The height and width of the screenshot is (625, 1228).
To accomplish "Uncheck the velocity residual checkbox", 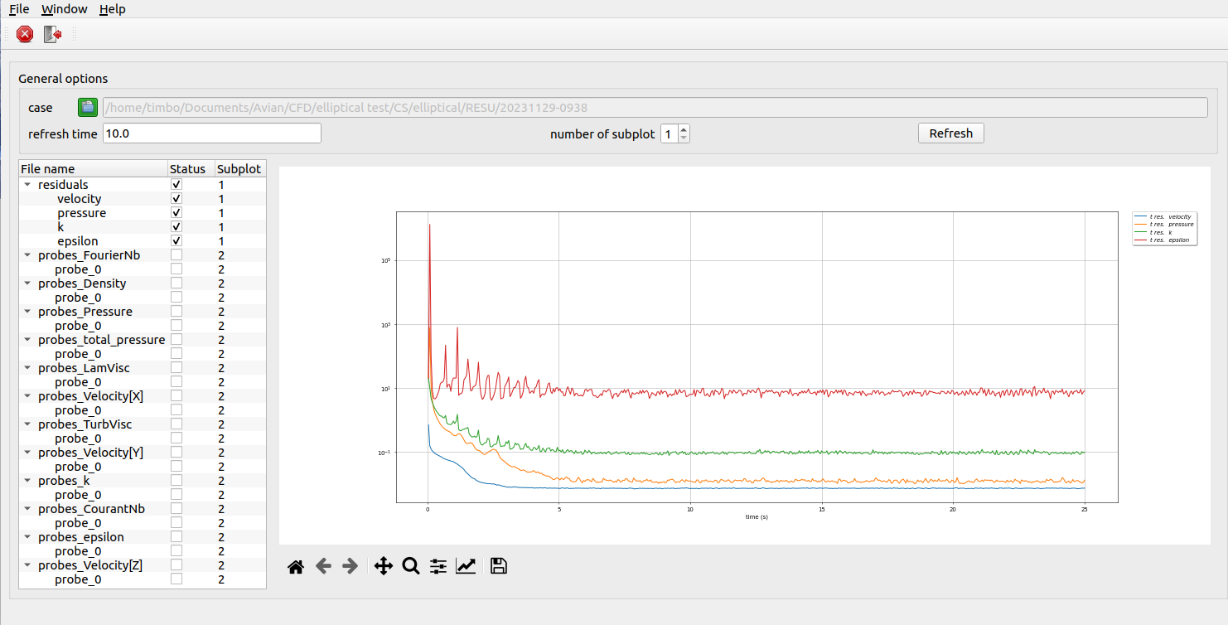I will (176, 199).
